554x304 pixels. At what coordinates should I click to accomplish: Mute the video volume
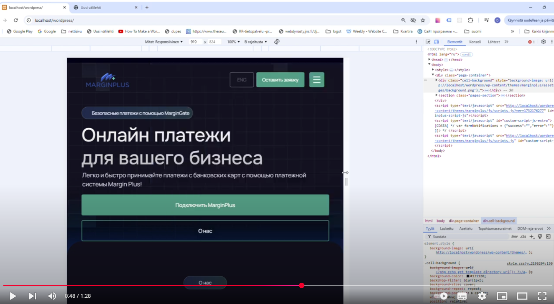click(52, 296)
